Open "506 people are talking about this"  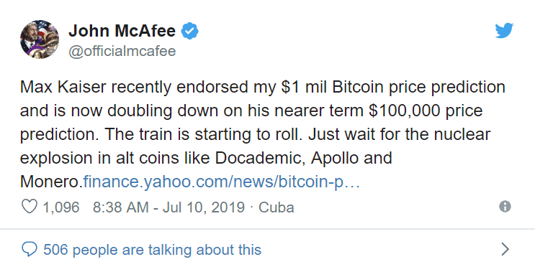152,250
